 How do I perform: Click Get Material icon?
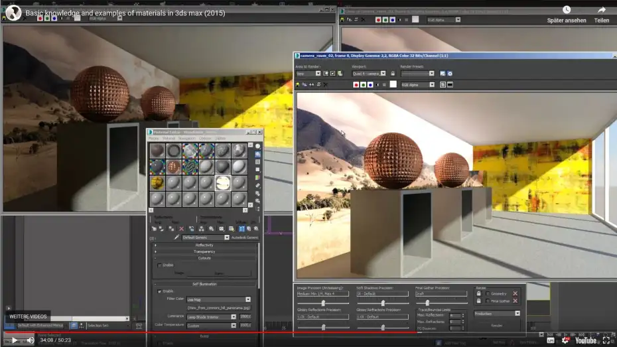coord(154,229)
